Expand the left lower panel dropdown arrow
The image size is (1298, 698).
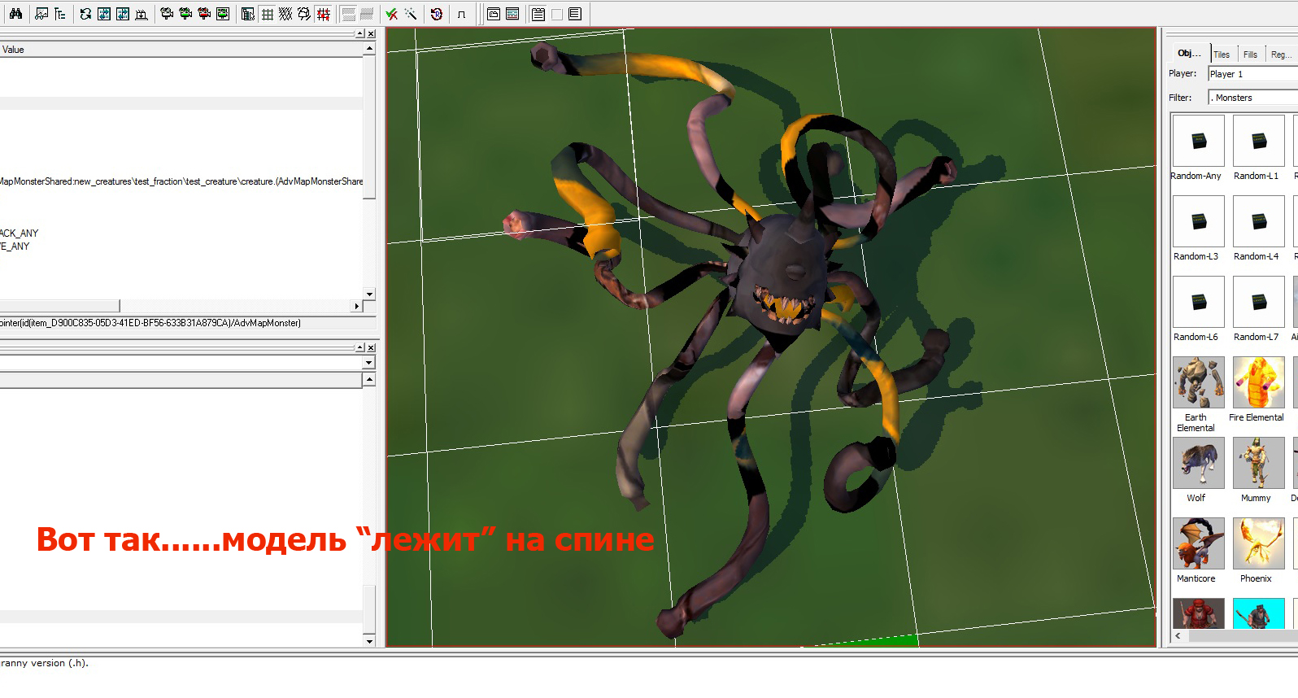click(369, 363)
